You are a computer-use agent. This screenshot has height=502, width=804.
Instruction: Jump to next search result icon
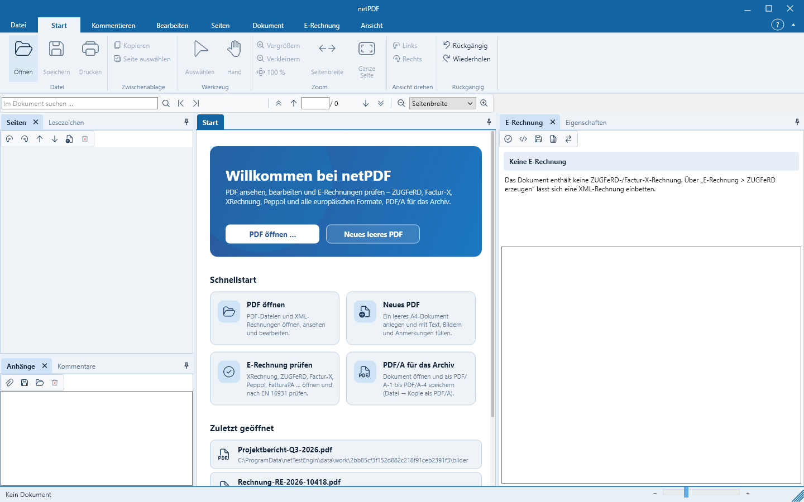(x=196, y=103)
